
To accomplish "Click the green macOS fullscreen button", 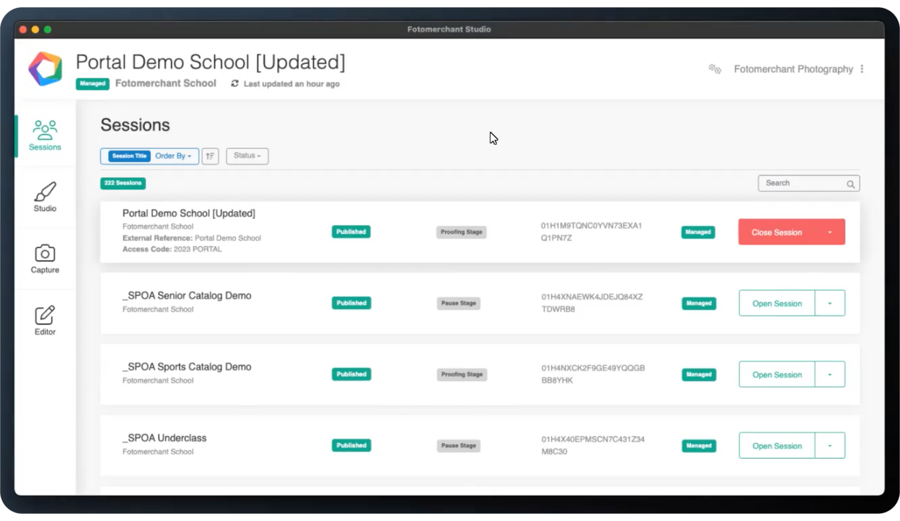I will 47,29.
